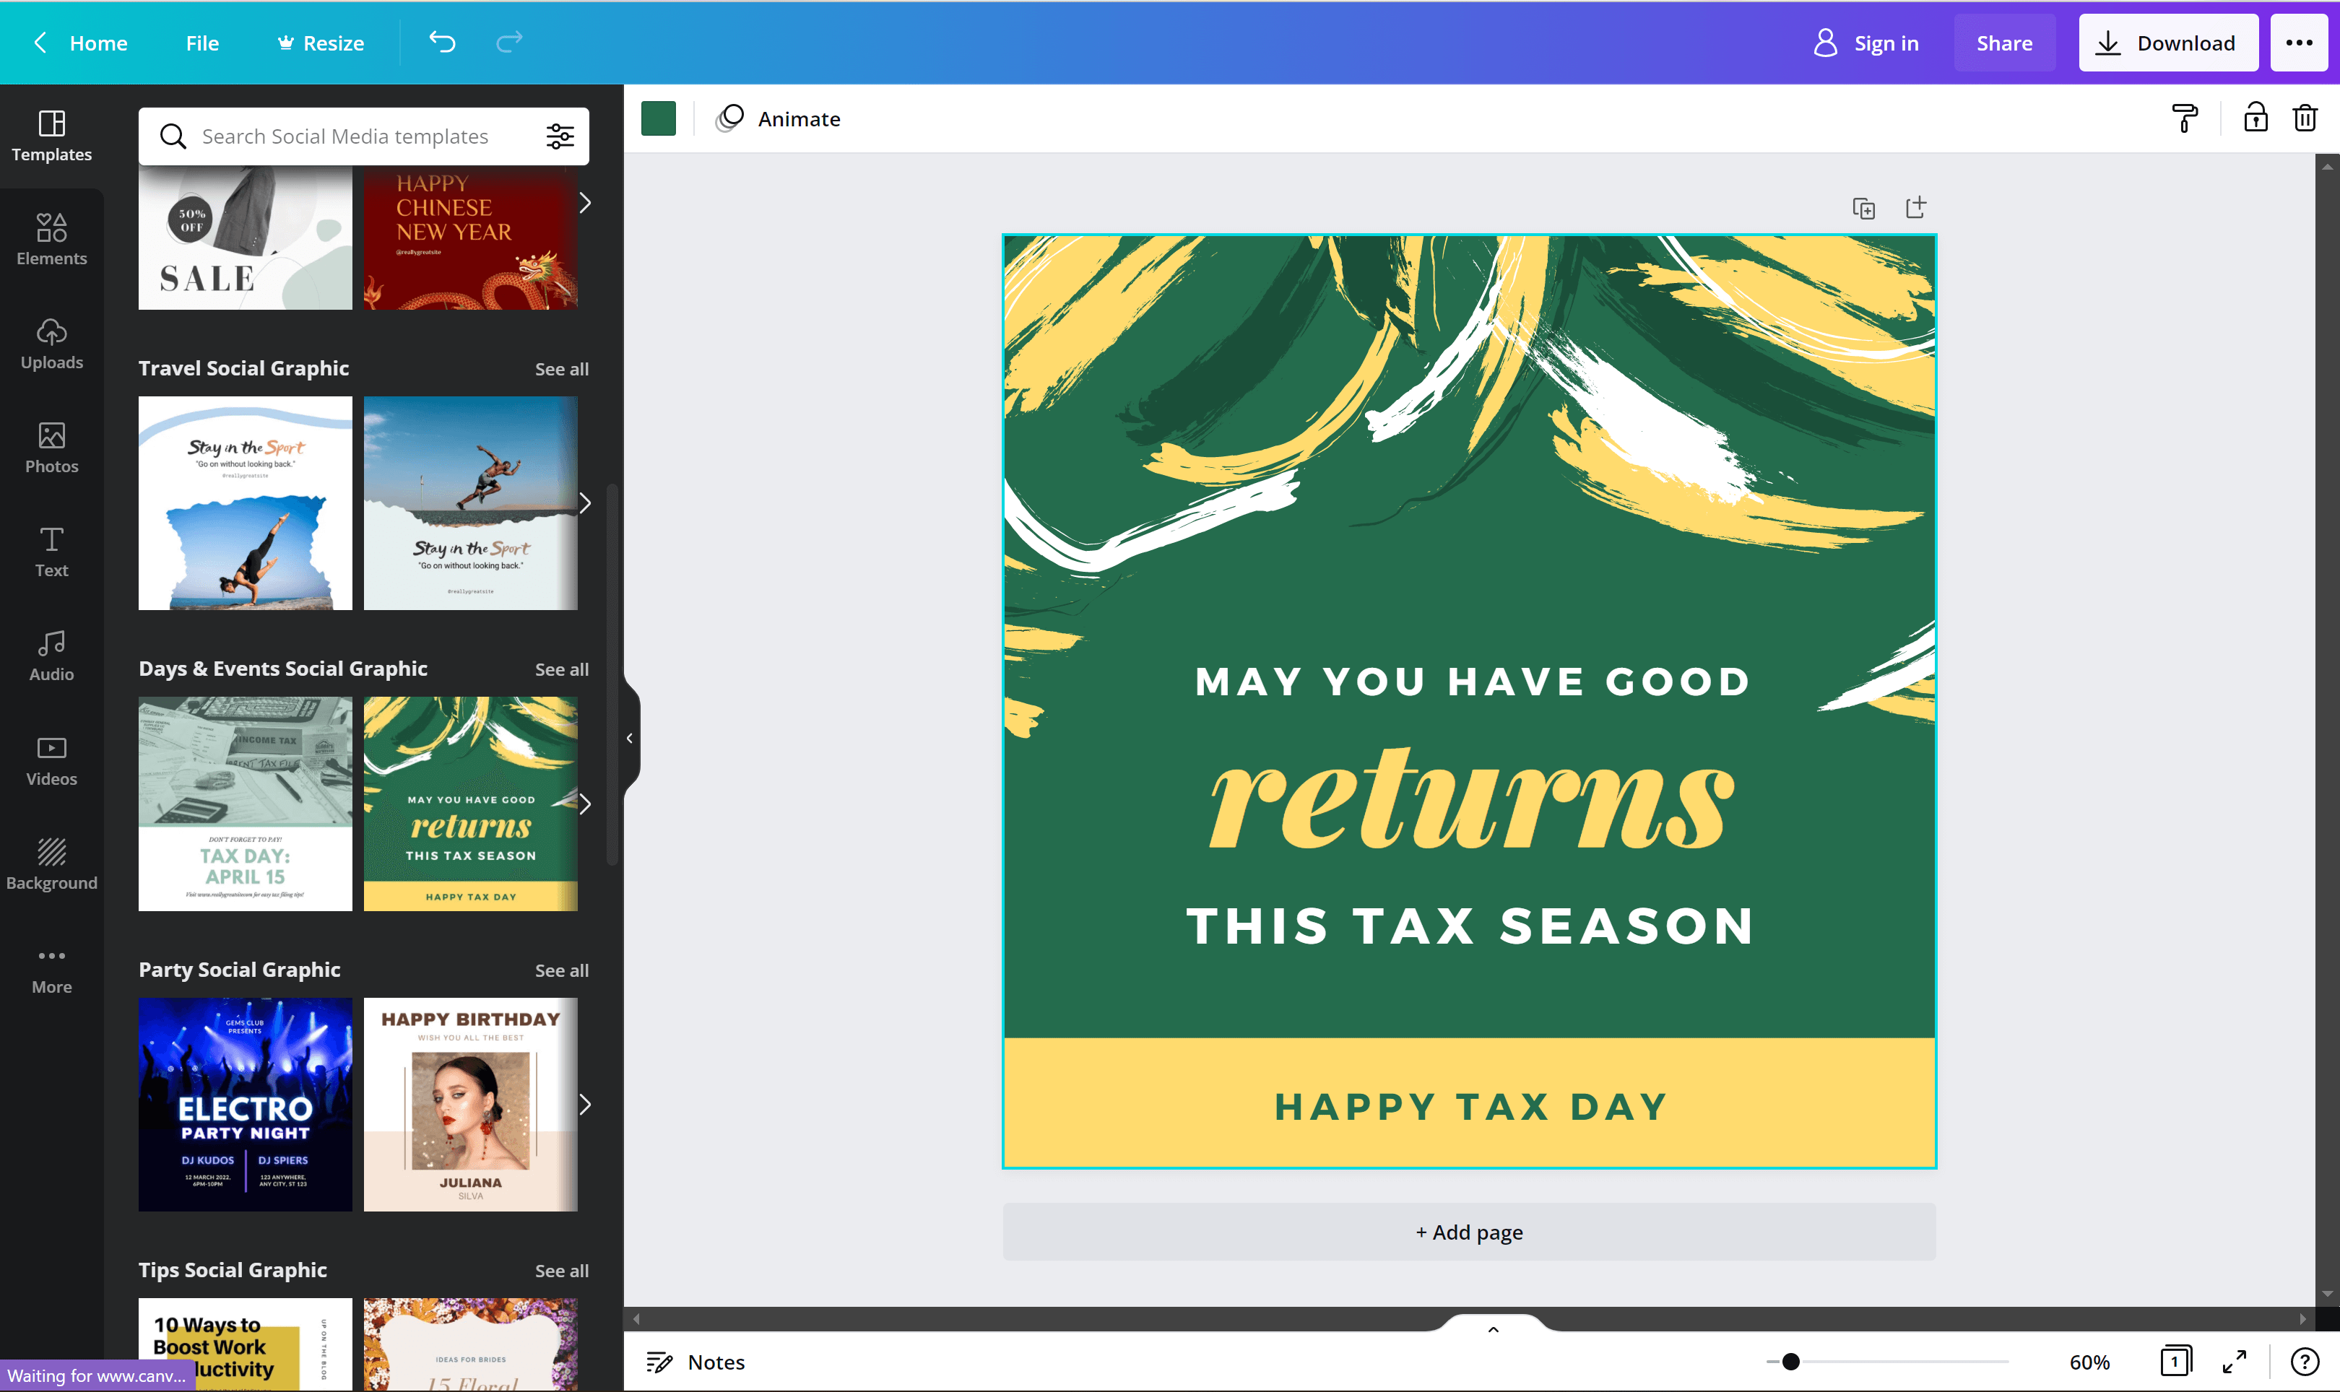This screenshot has height=1392, width=2340.
Task: Click the Search Social Media templates field
Action: (x=364, y=137)
